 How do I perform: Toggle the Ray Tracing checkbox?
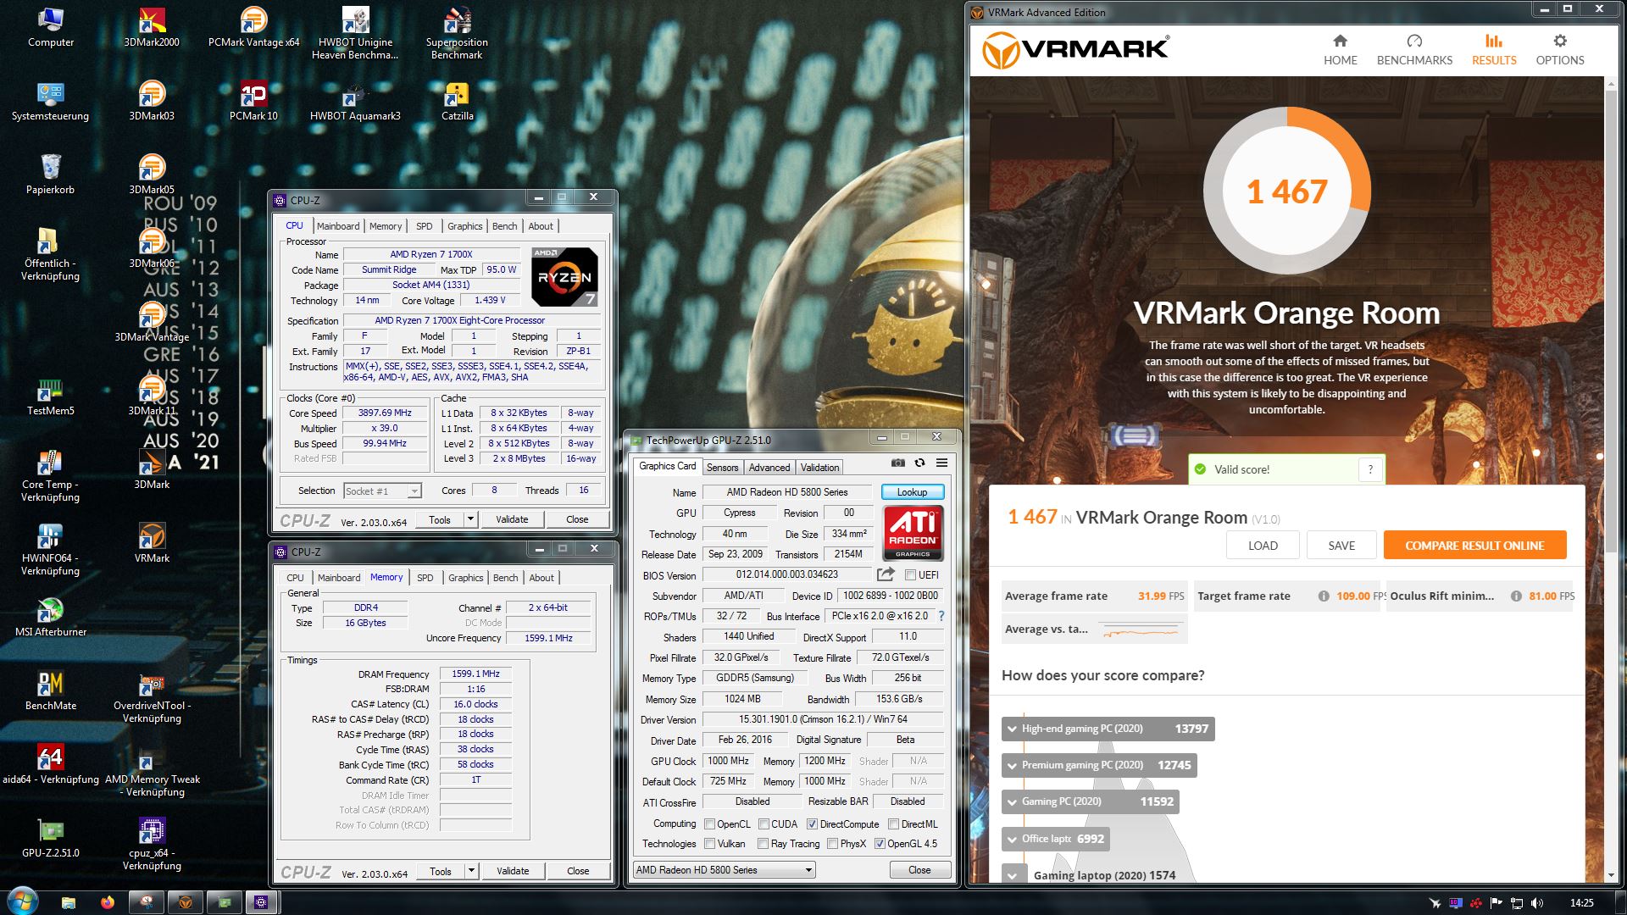pyautogui.click(x=763, y=844)
